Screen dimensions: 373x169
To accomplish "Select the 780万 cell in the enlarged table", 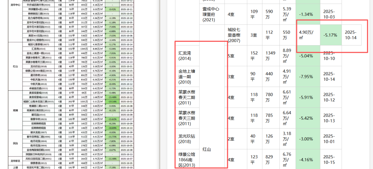I will tap(271, 97).
